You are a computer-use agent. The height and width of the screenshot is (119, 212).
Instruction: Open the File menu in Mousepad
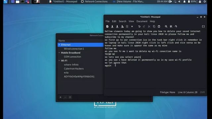pos(107,21)
